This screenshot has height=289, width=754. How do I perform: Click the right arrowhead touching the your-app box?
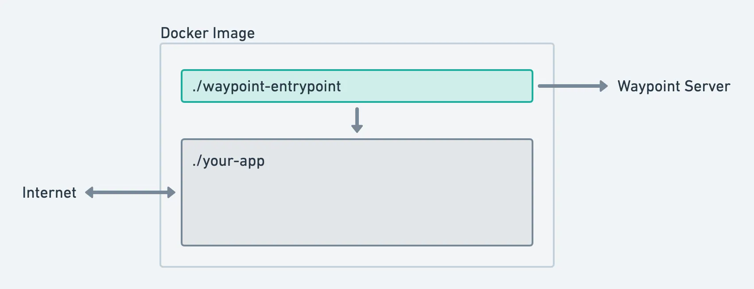171,192
